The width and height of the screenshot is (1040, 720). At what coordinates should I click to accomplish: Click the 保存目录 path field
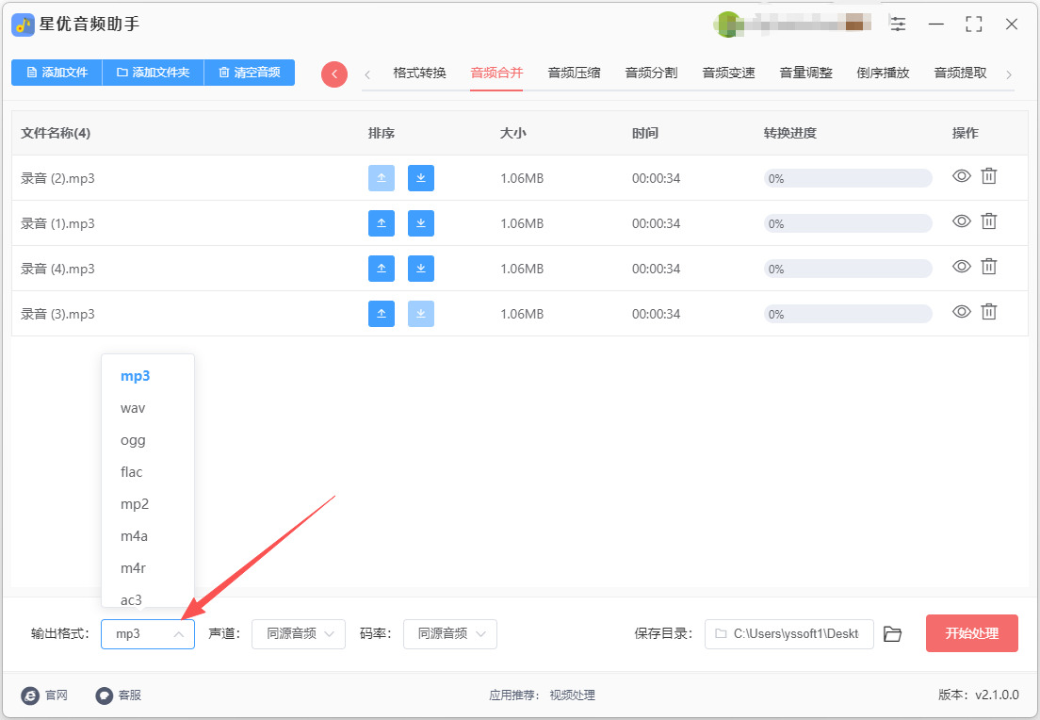point(788,634)
